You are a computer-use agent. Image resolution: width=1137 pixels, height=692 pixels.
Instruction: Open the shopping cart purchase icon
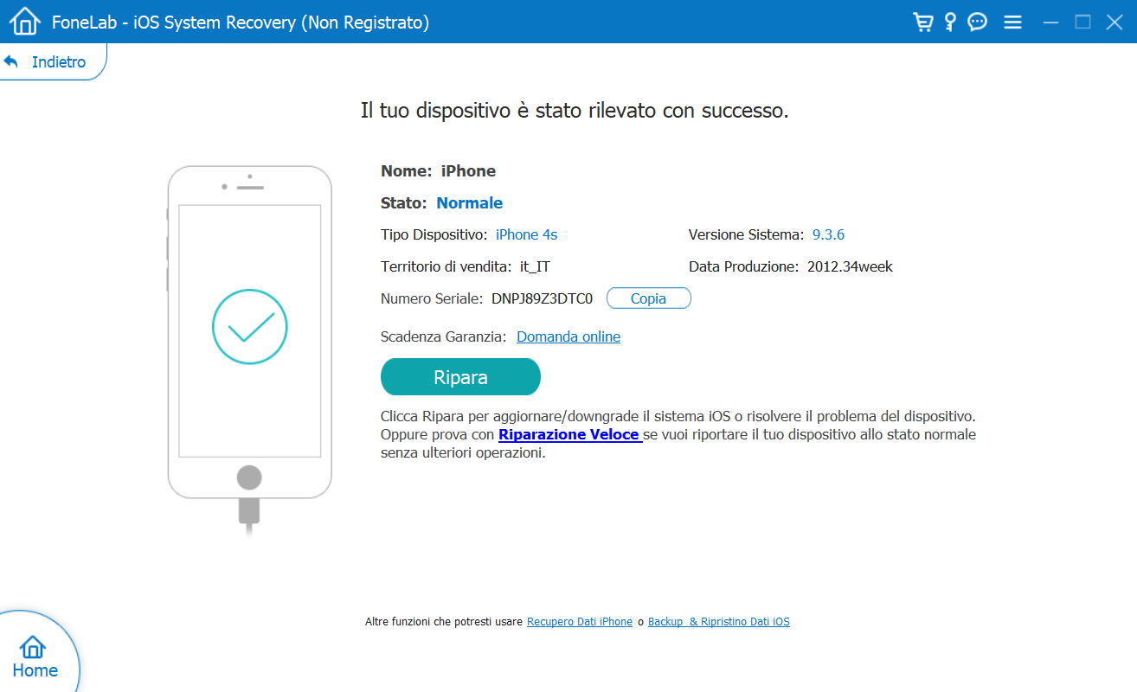[923, 22]
